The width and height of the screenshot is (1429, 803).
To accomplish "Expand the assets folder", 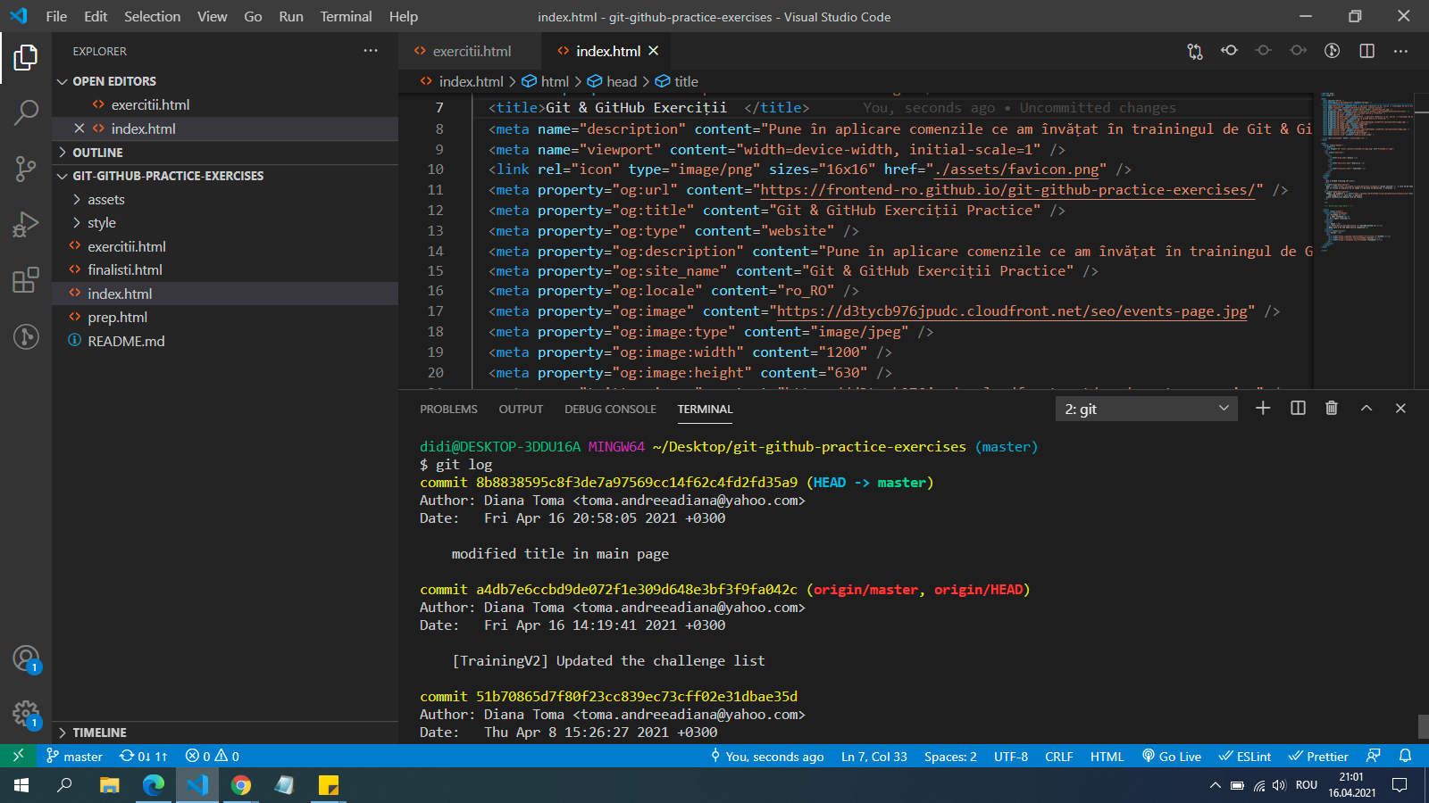I will [x=106, y=200].
